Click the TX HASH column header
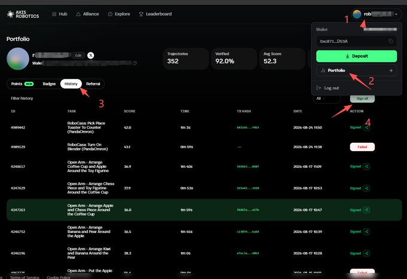The width and height of the screenshot is (407, 279). 244,111
